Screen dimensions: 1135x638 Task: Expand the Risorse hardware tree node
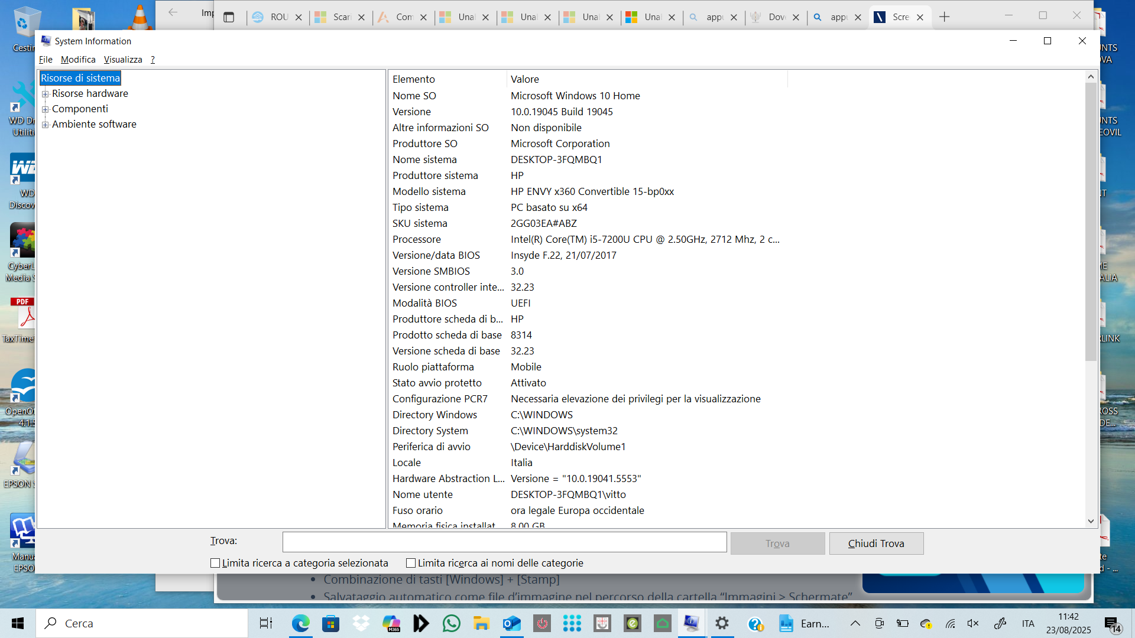coord(45,94)
